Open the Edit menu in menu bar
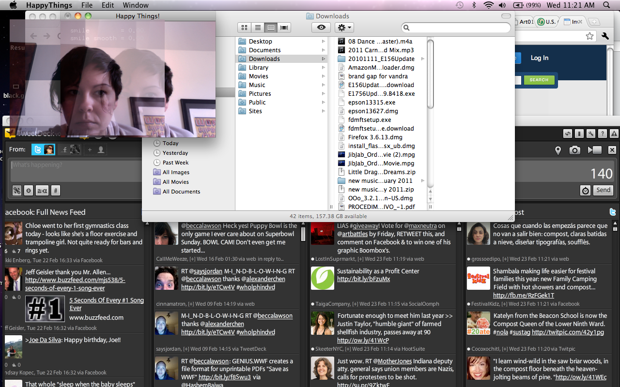The width and height of the screenshot is (620, 387). tap(108, 5)
